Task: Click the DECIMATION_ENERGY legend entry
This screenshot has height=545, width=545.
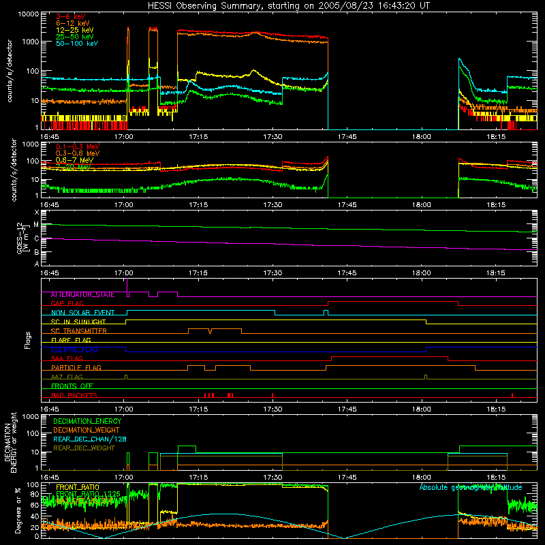Action: point(87,421)
